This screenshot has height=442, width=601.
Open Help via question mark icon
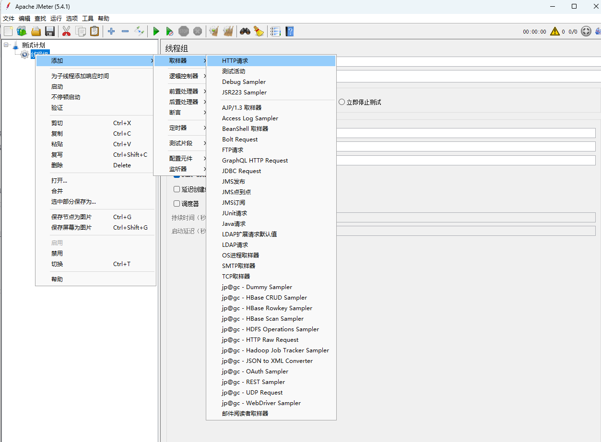tap(289, 31)
